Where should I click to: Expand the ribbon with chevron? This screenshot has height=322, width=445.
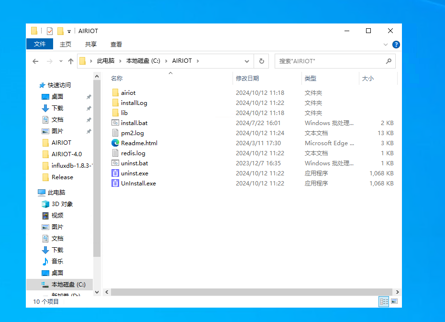(385, 45)
